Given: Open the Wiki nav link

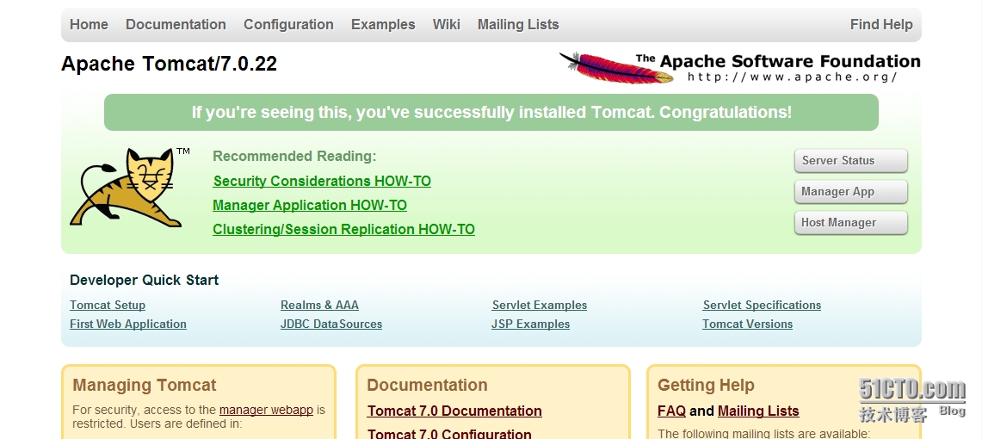Looking at the screenshot, I should (446, 24).
